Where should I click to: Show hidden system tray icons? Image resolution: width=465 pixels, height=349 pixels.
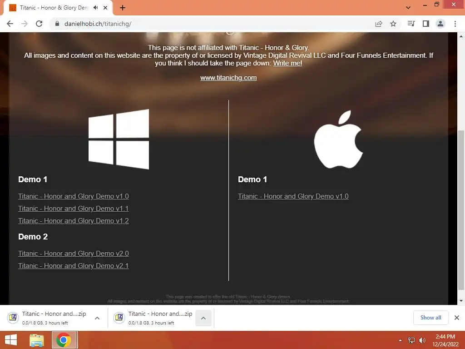[400, 340]
